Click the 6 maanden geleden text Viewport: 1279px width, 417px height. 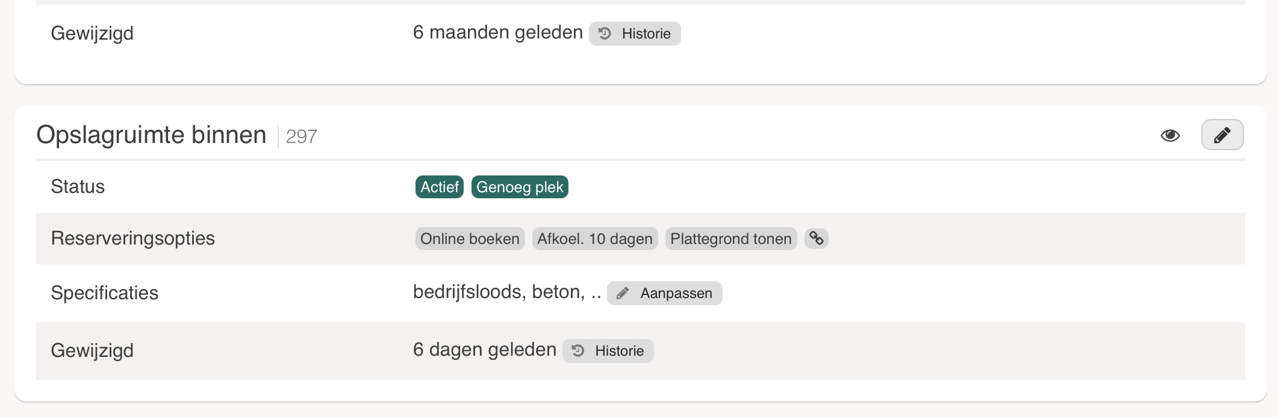tap(497, 32)
